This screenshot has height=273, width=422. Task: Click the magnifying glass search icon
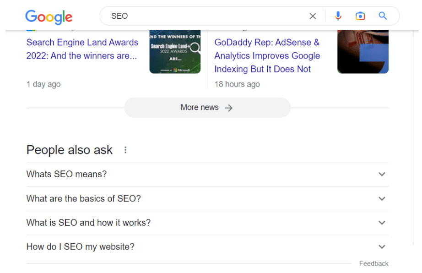point(383,16)
